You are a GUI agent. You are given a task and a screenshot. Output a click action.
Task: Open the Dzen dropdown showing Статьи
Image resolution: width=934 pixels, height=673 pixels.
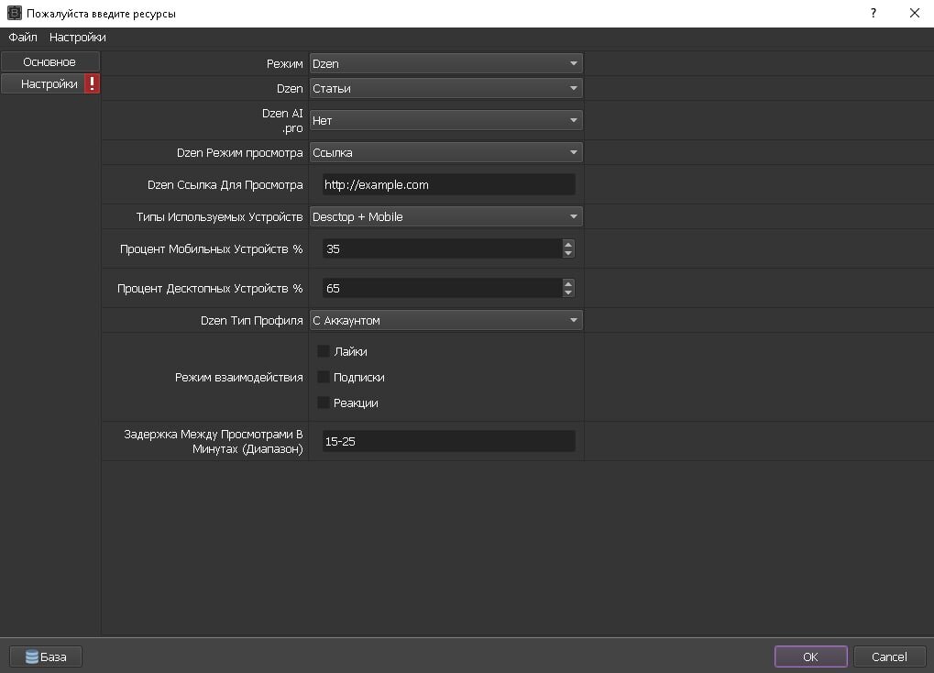[x=446, y=88]
